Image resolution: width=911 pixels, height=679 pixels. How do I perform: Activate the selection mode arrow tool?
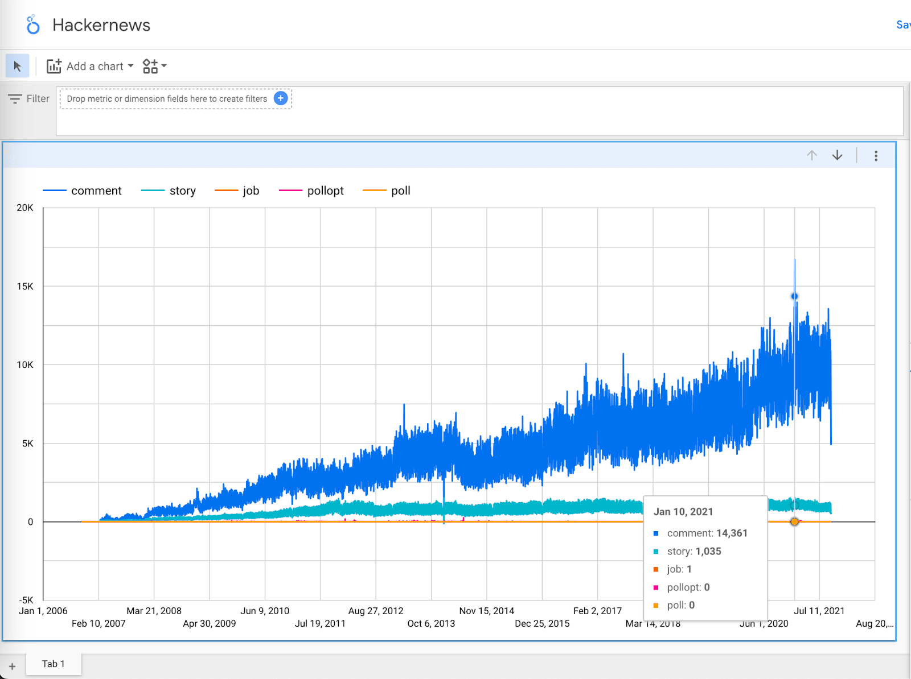(17, 67)
